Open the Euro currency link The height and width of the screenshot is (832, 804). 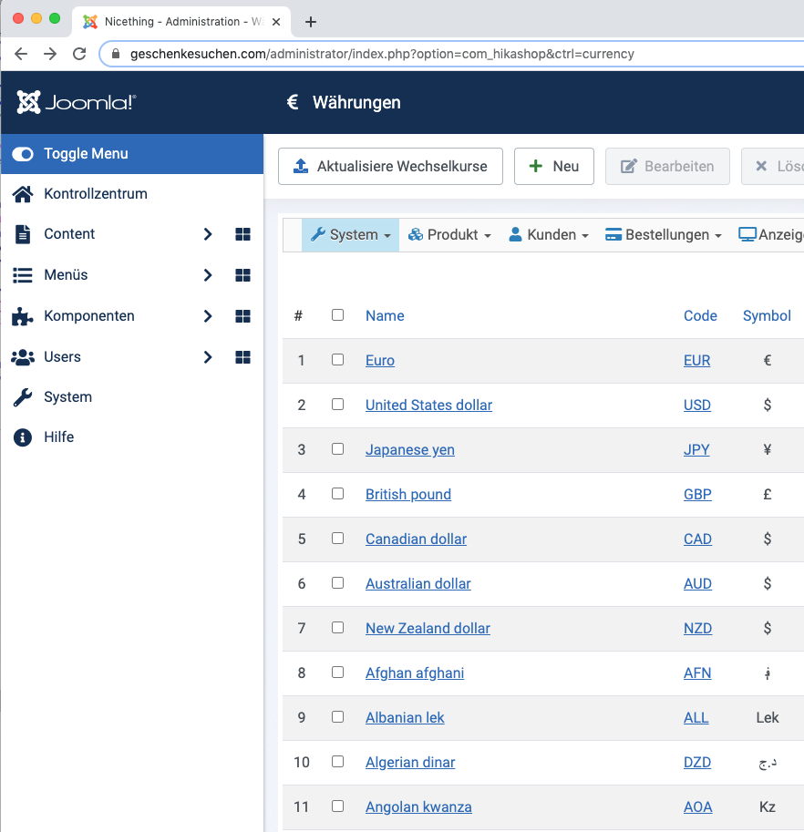pos(380,360)
